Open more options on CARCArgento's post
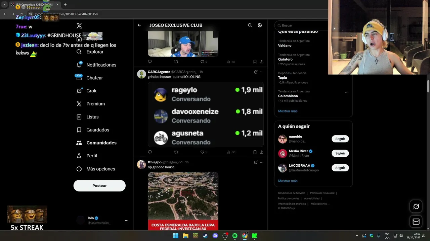This screenshot has height=241, width=430. pos(262,72)
